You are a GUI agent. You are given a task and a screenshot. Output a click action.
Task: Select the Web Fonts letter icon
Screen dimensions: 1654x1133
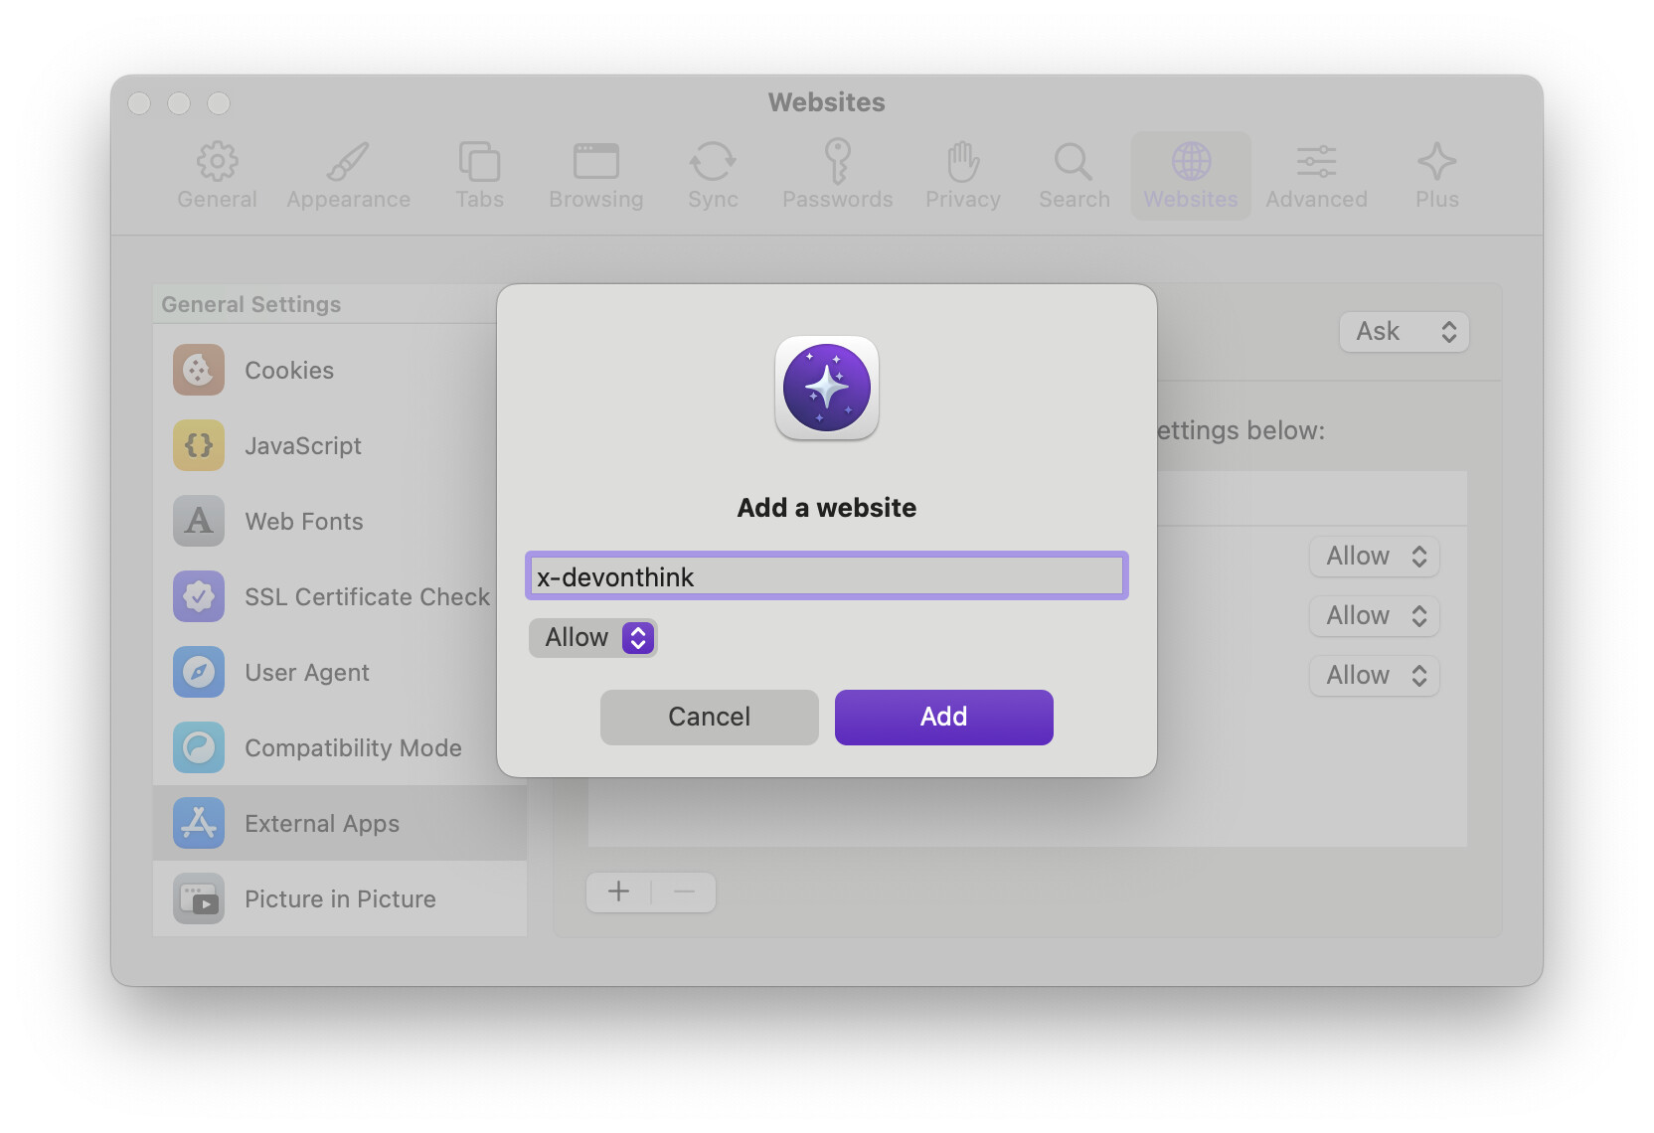pyautogui.click(x=199, y=521)
